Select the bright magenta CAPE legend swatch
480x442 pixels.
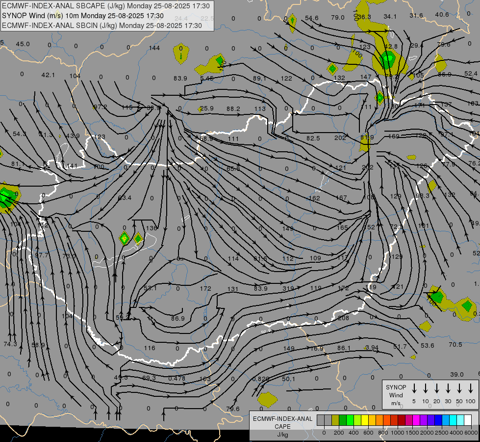click(416, 420)
